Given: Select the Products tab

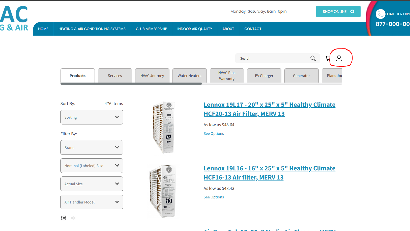Looking at the screenshot, I should (x=78, y=75).
